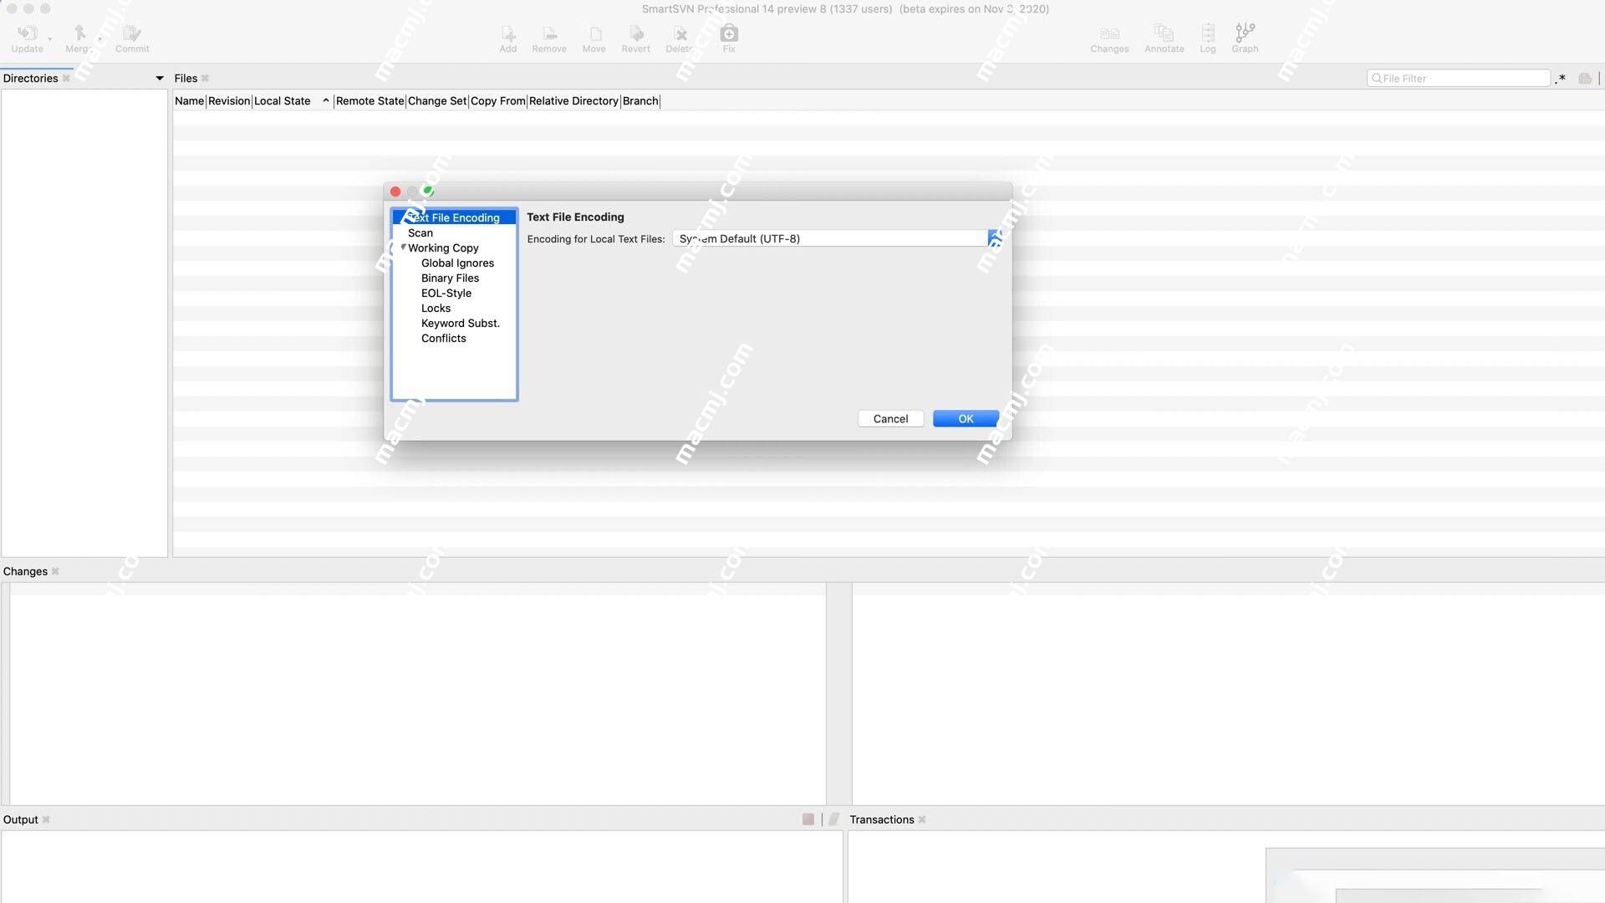Open the Directories panel dropdown arrow
Image resolution: width=1605 pixels, height=903 pixels.
pos(159,79)
